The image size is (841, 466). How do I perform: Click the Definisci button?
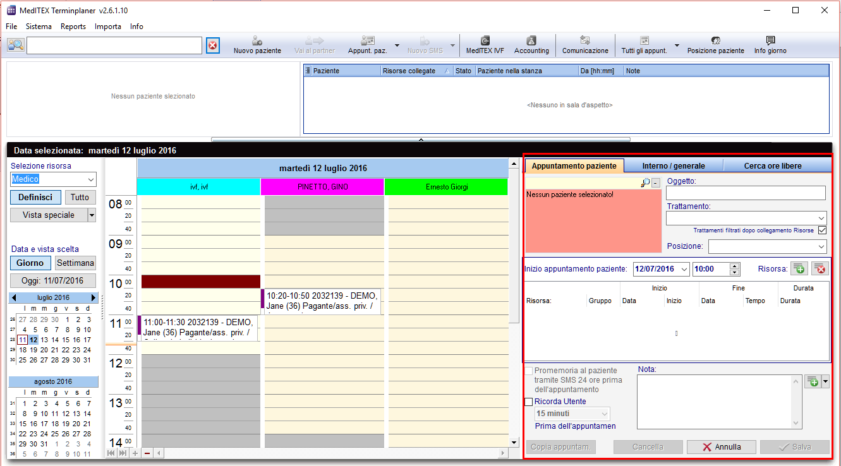35,197
